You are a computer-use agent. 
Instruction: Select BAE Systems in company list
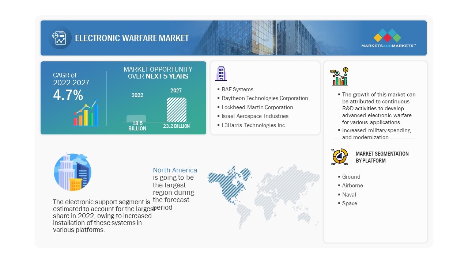[237, 89]
